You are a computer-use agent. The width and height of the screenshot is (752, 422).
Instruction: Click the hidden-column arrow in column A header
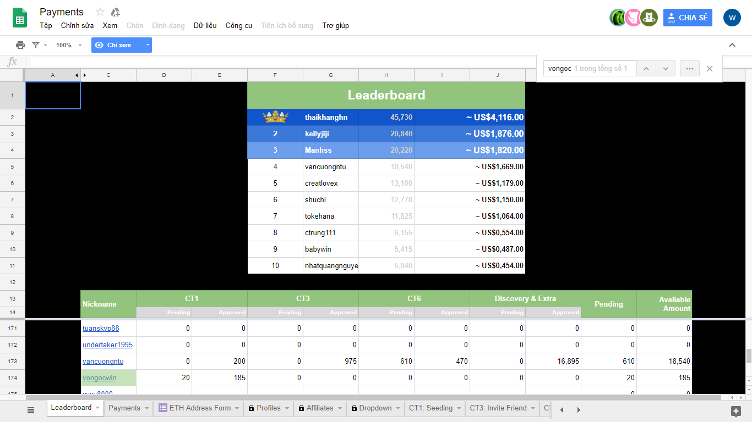77,75
